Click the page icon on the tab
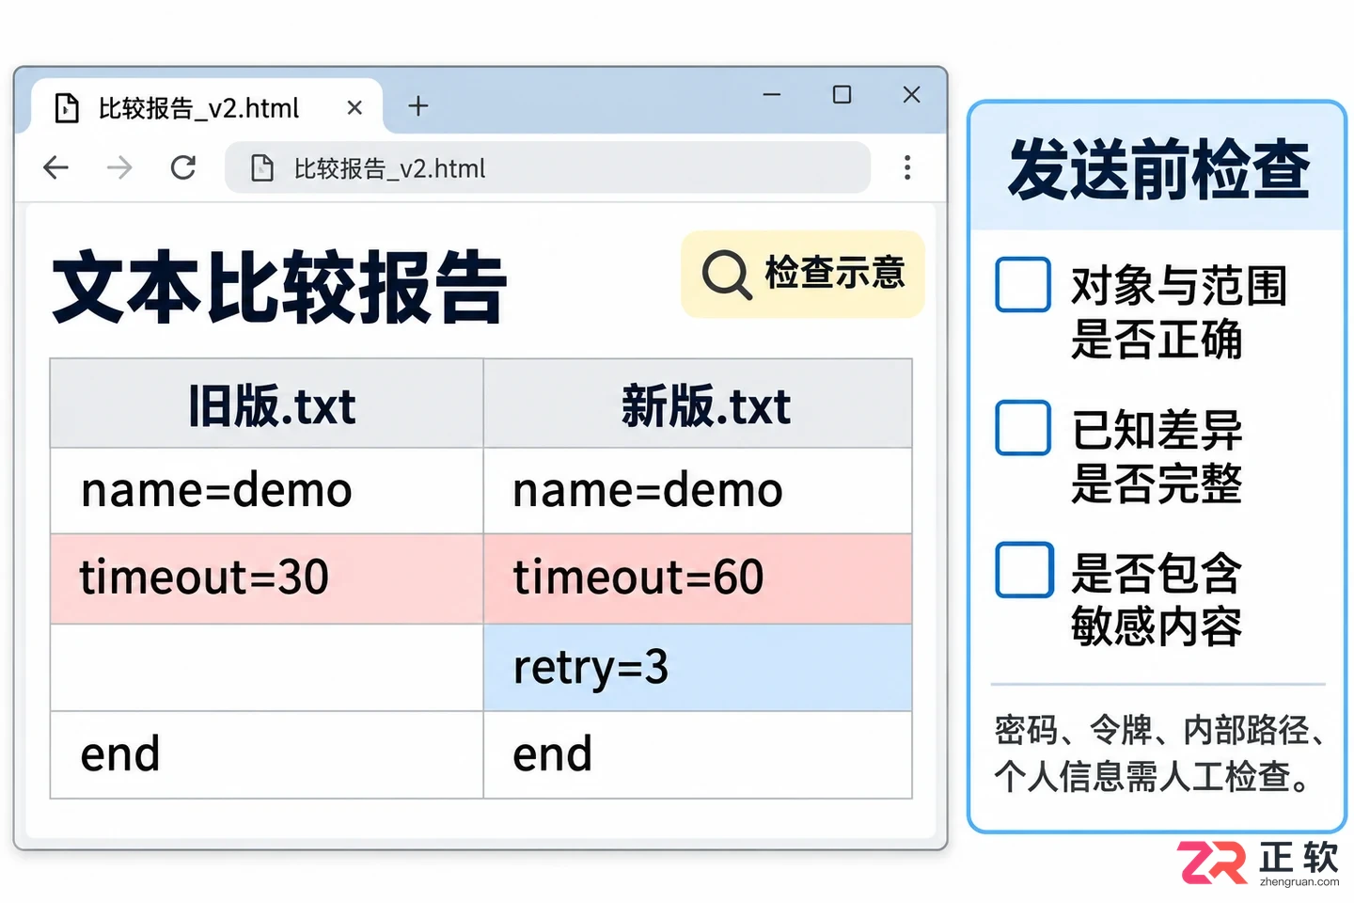The height and width of the screenshot is (903, 1354). click(x=67, y=108)
